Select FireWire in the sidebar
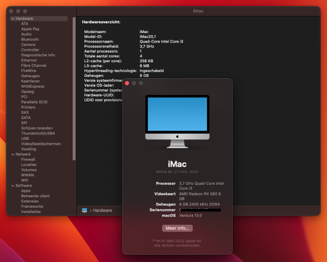Viewport: 327px width, 262px height. [29, 71]
